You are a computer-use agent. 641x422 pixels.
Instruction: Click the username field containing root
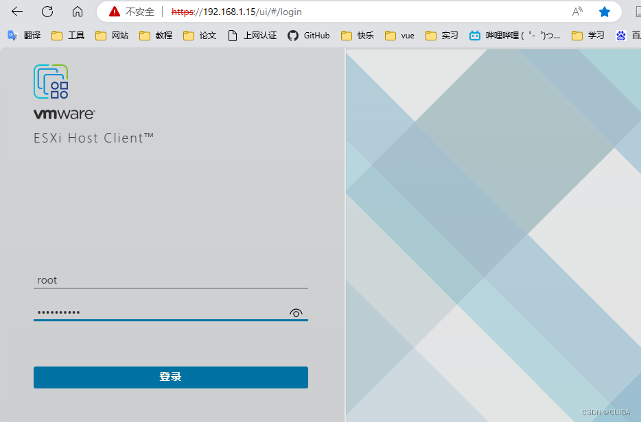[x=171, y=280]
